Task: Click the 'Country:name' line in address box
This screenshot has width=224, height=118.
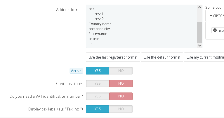Action: tap(100, 24)
